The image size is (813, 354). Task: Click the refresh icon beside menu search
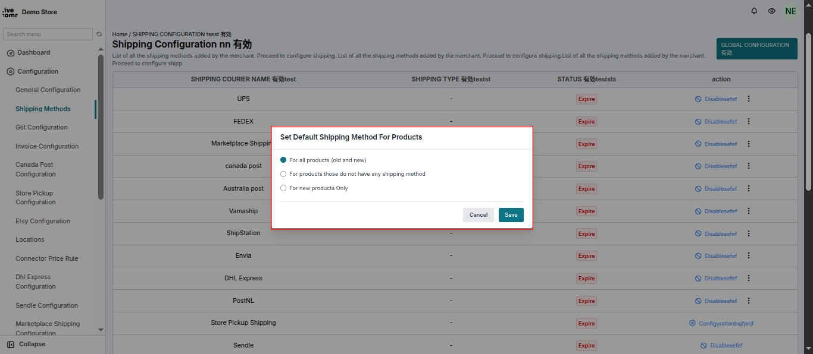99,34
